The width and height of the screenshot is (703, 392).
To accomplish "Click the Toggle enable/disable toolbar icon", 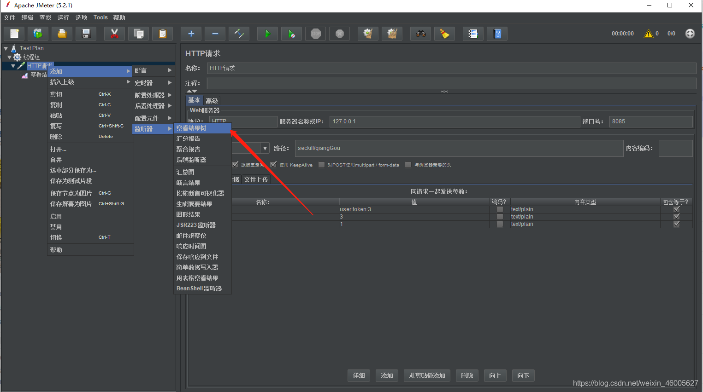I will [x=239, y=34].
